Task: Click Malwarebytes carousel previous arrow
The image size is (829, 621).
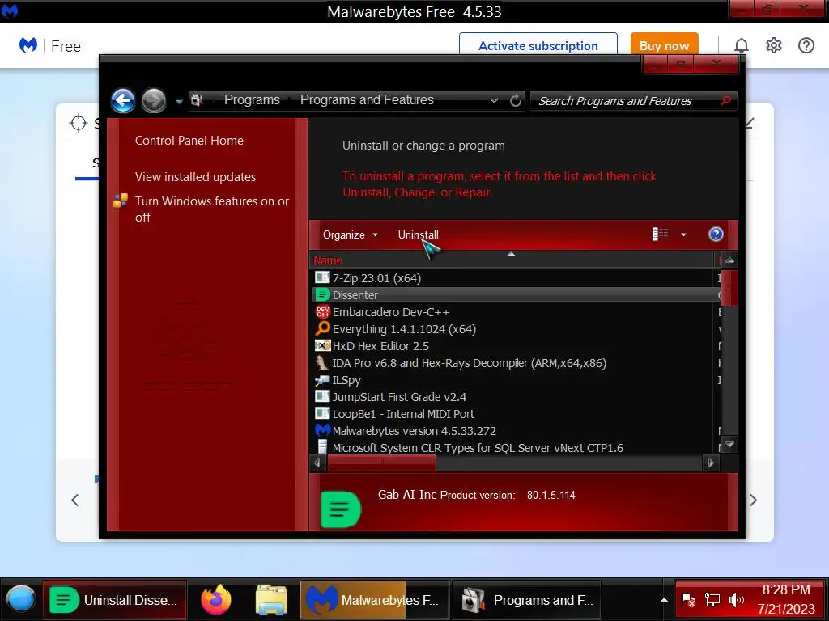Action: [75, 500]
